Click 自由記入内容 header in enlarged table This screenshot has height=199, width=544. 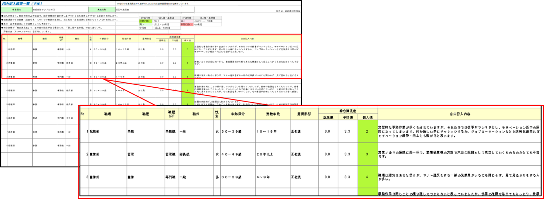pyautogui.click(x=460, y=114)
